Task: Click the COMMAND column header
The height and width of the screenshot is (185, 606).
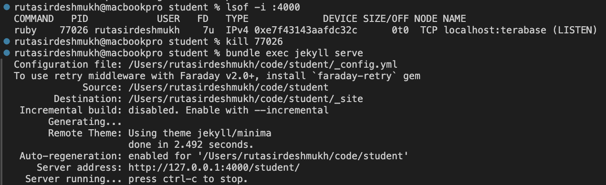Action: click(x=34, y=19)
